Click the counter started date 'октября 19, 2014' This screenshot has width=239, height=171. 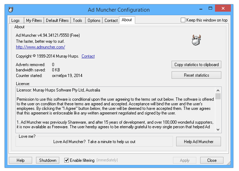[67, 76]
